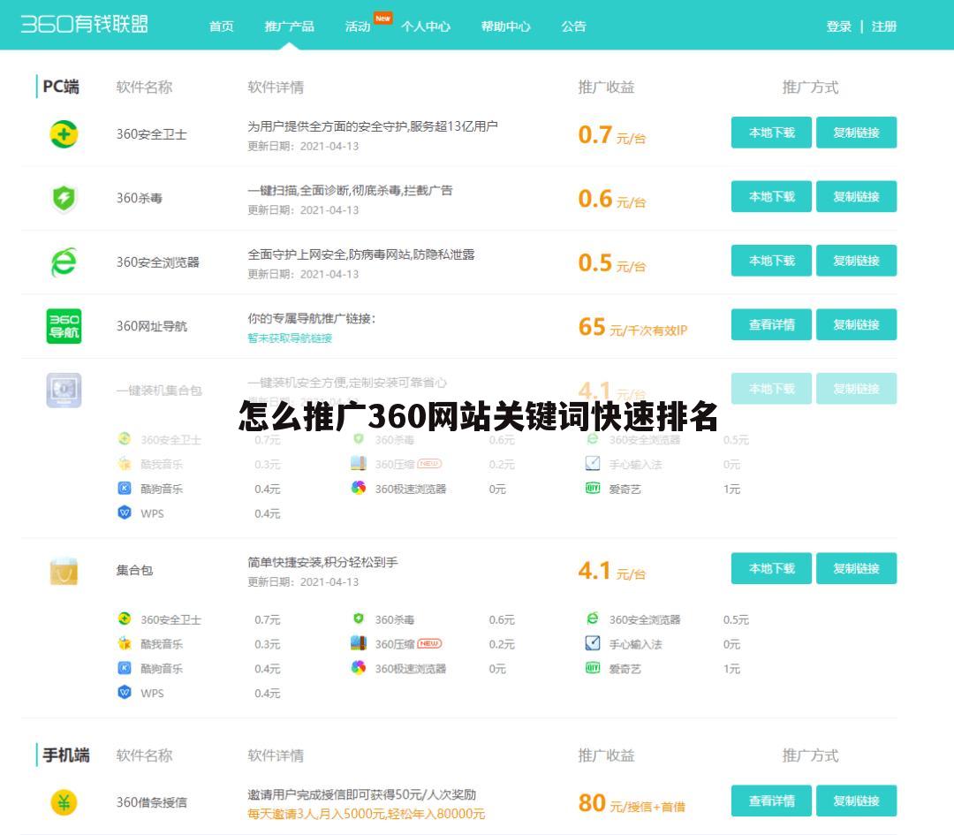Screen dimensions: 954x835
Task: Click the small 360安全卫士 icon under 集合包
Action: coord(125,619)
